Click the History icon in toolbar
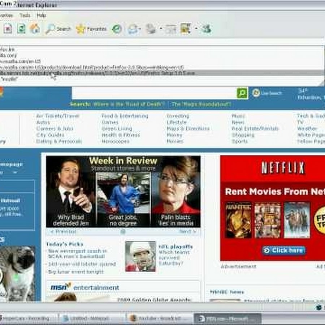 (x=117, y=29)
